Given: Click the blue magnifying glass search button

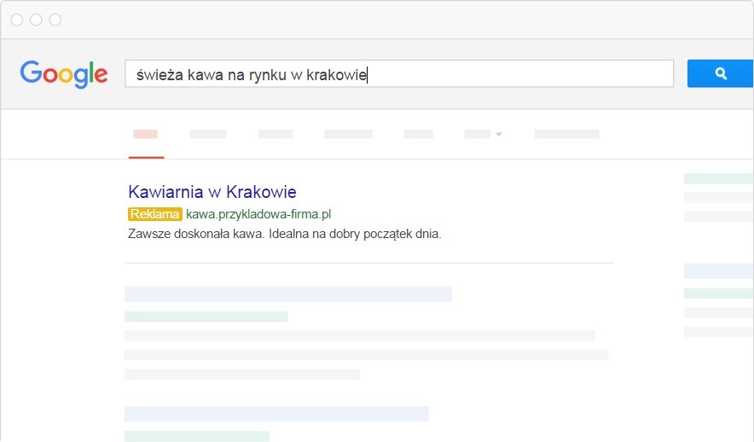Looking at the screenshot, I should point(720,73).
